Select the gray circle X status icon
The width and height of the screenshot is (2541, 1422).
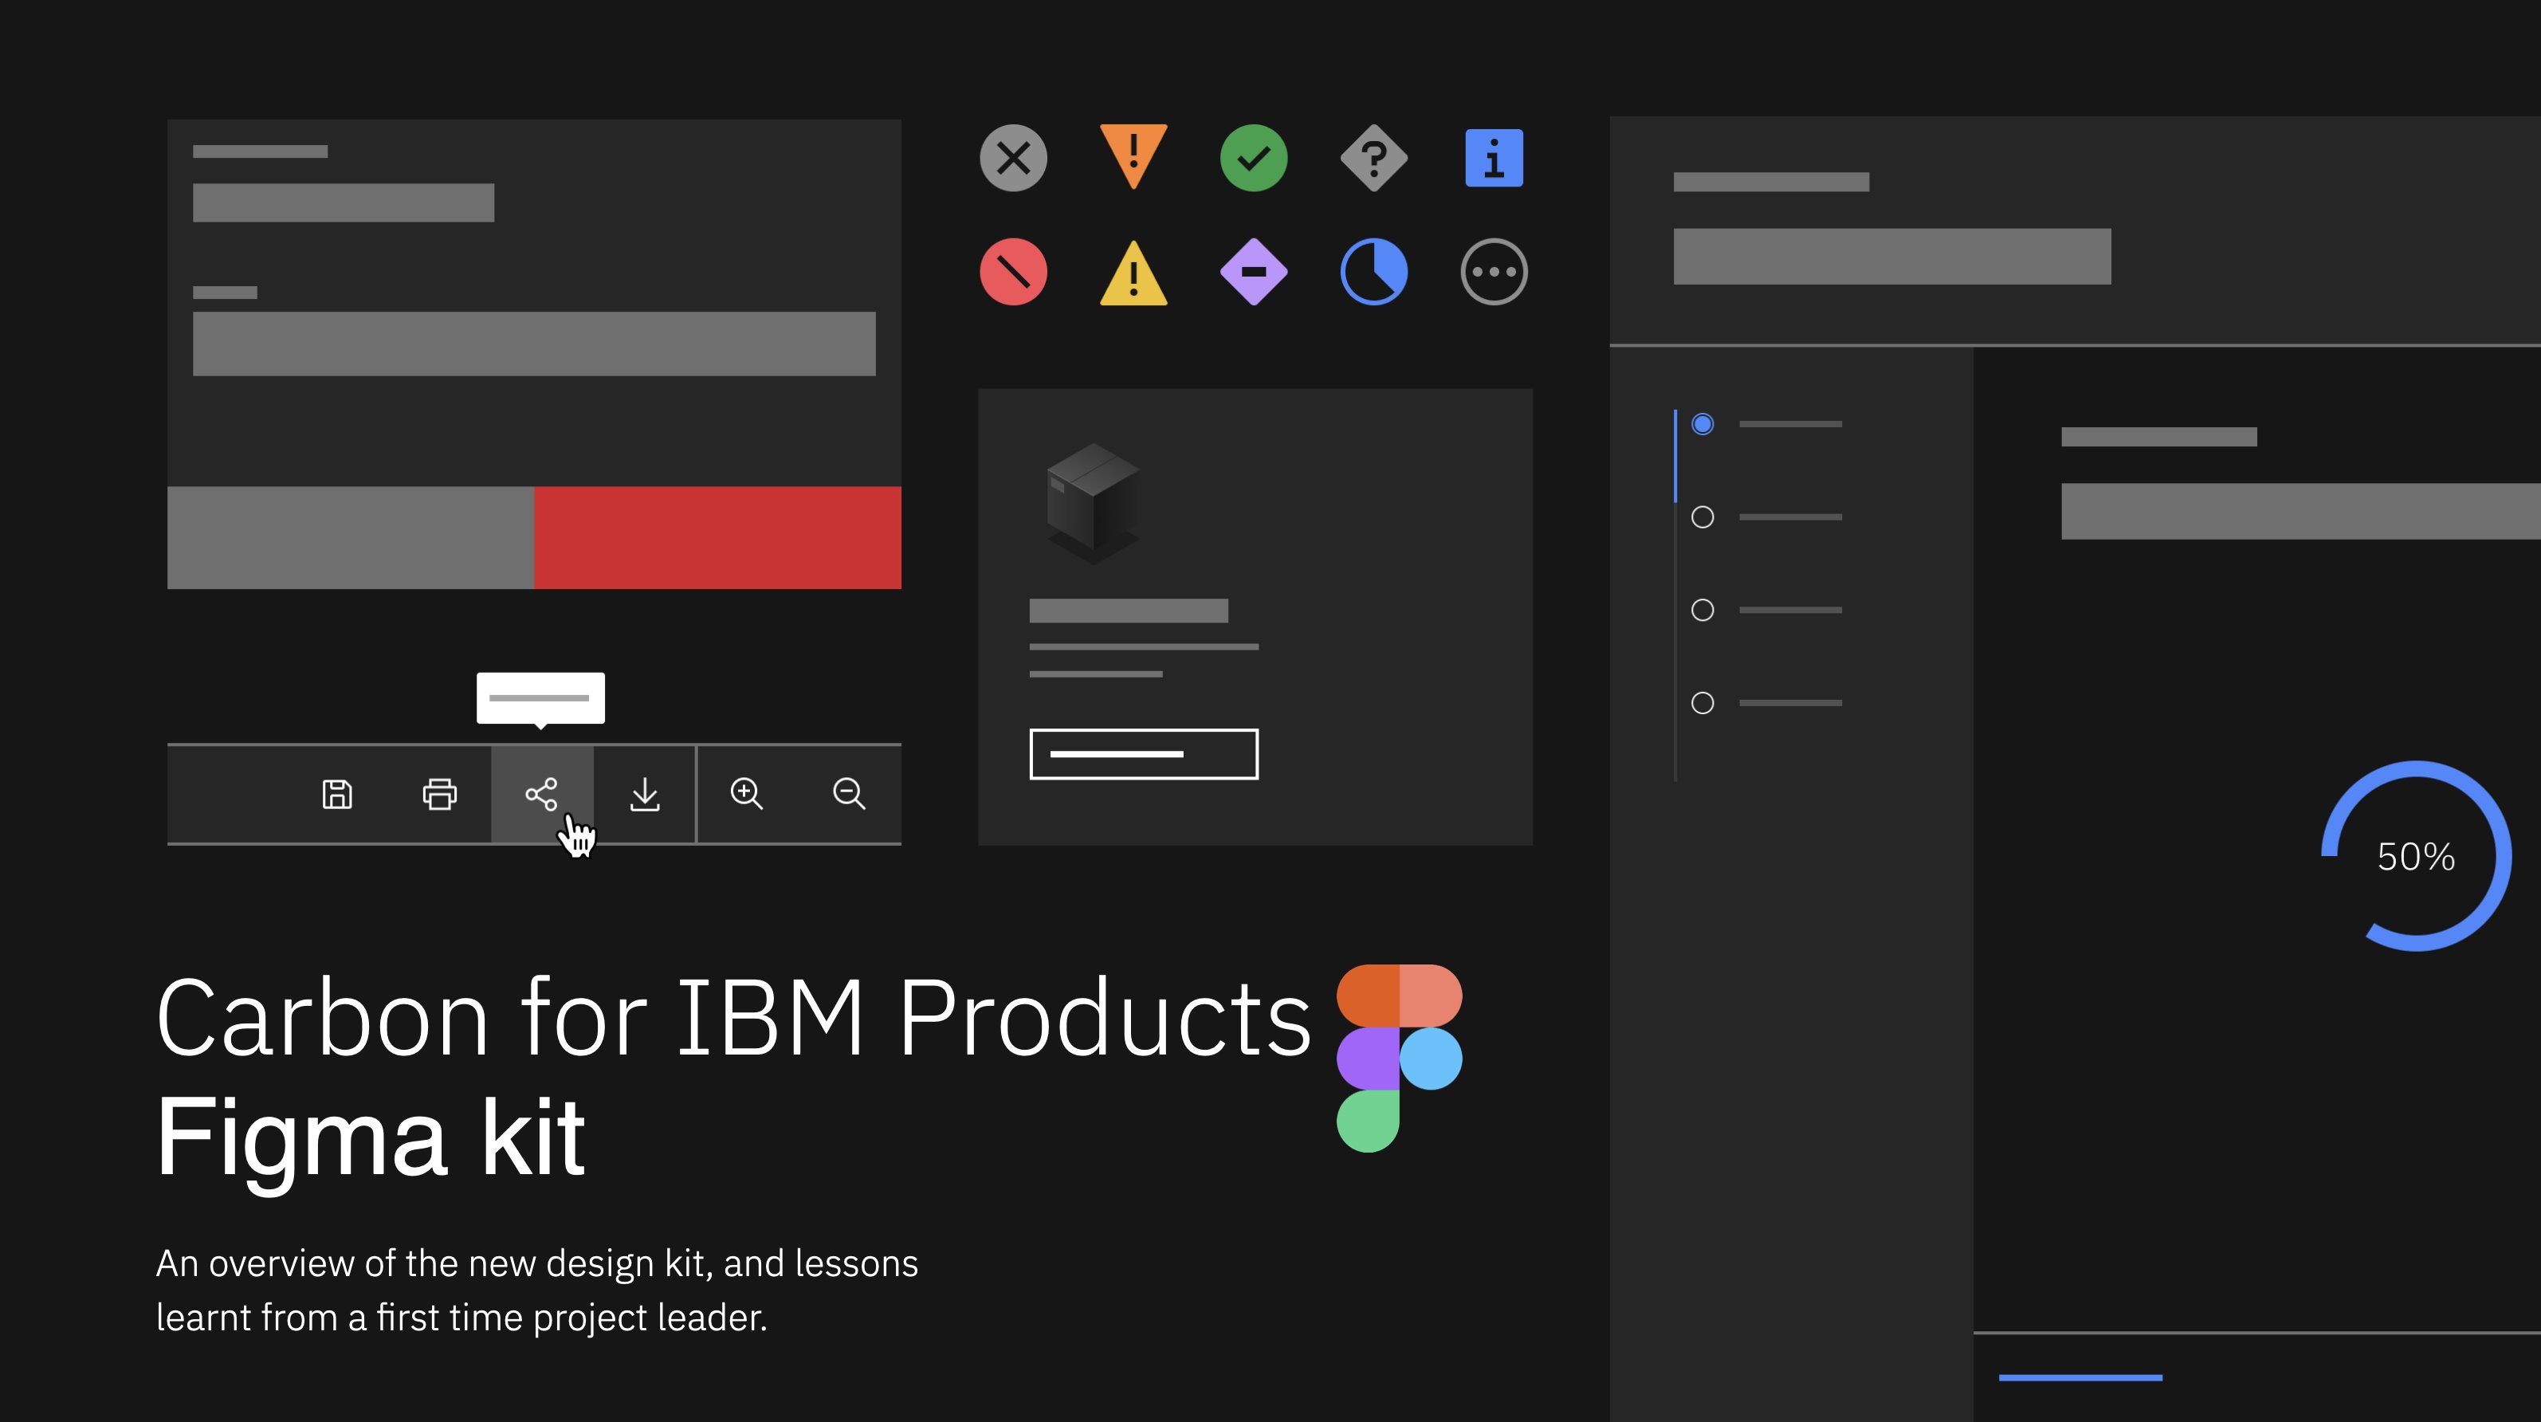(x=1013, y=158)
